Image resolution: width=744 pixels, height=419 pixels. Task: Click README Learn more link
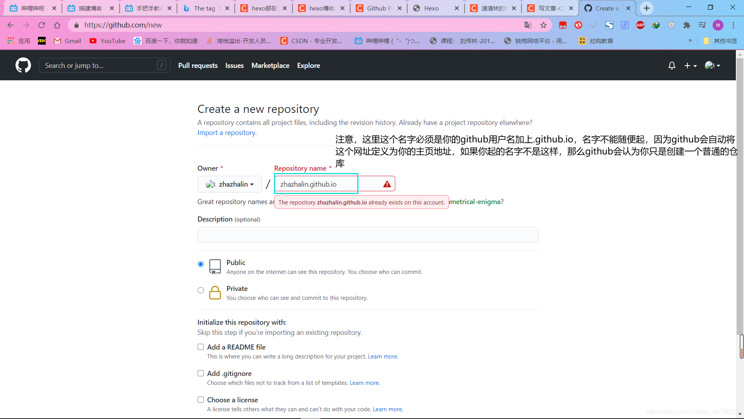[383, 357]
